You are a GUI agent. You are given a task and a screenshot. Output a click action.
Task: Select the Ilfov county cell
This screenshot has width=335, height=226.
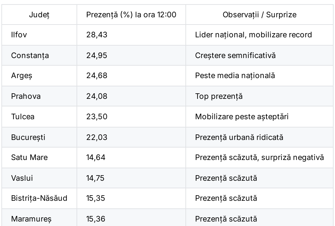tap(19, 35)
